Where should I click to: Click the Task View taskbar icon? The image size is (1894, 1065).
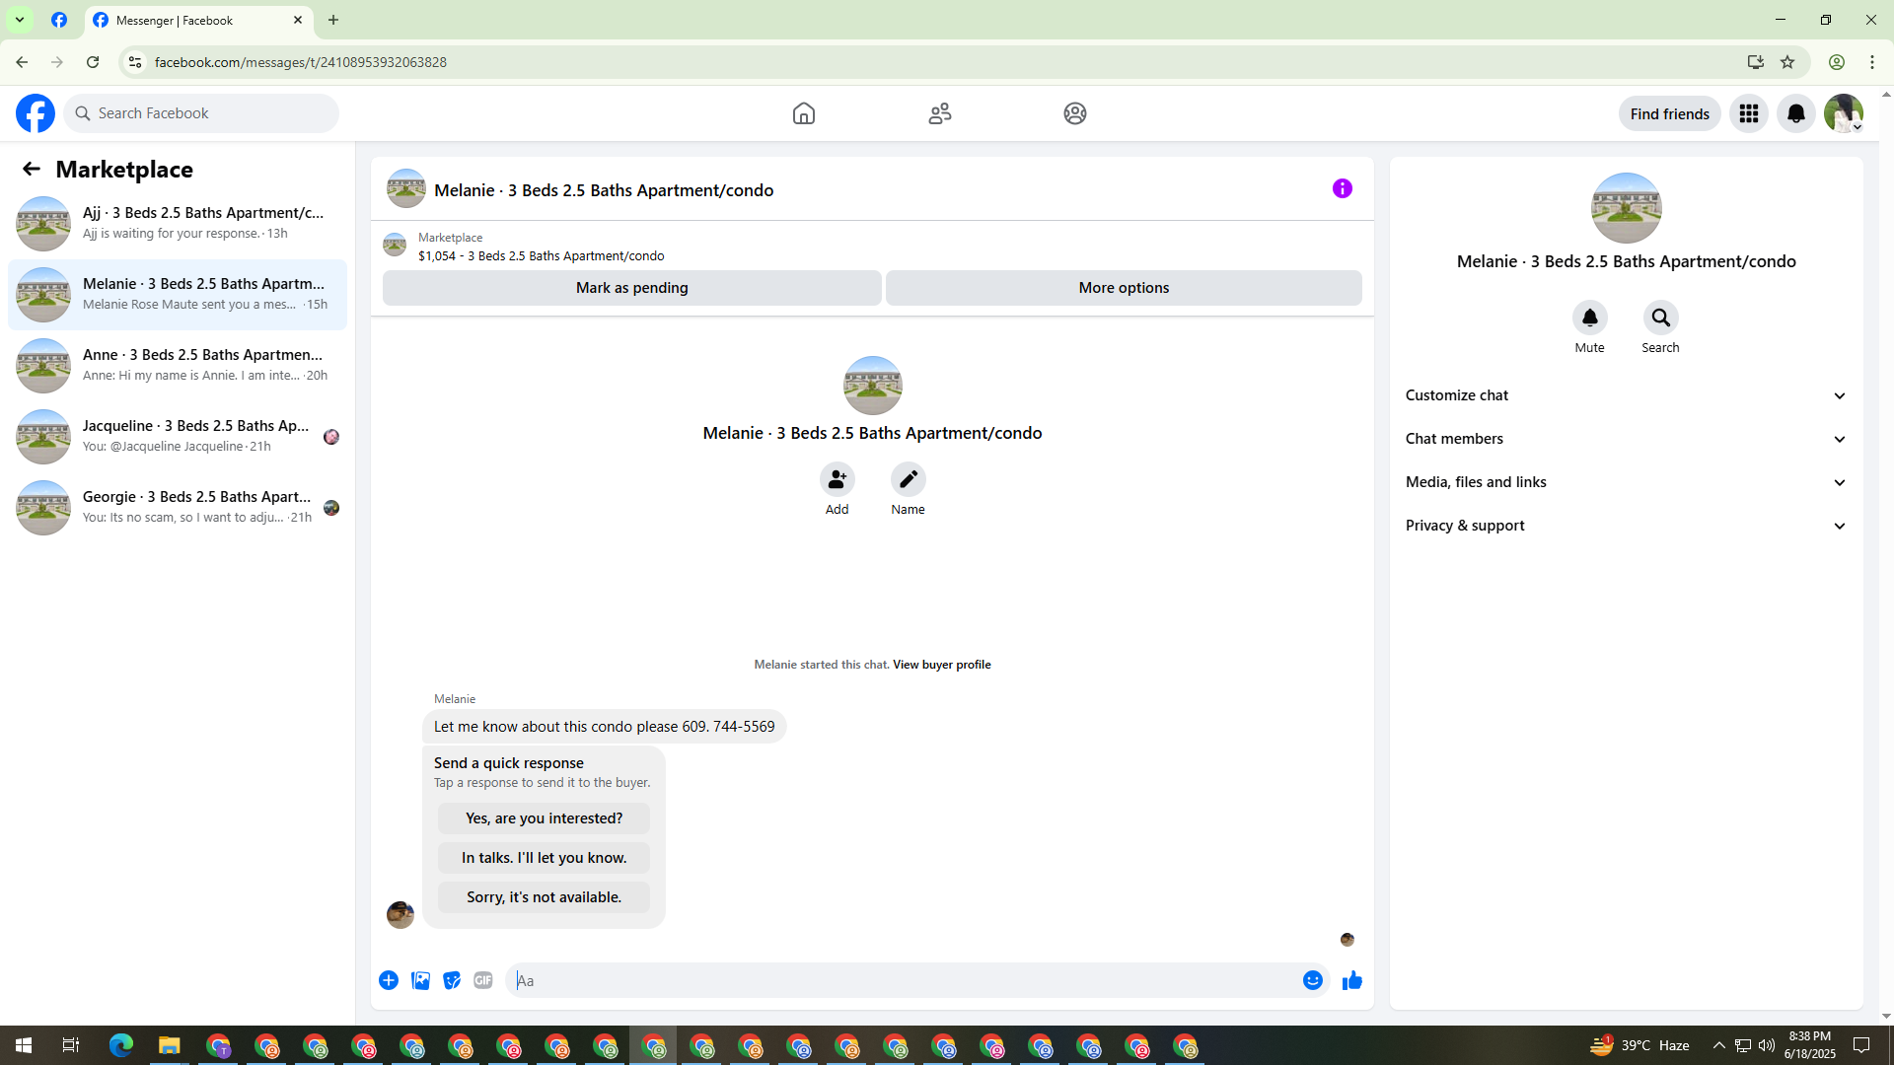coord(71,1045)
